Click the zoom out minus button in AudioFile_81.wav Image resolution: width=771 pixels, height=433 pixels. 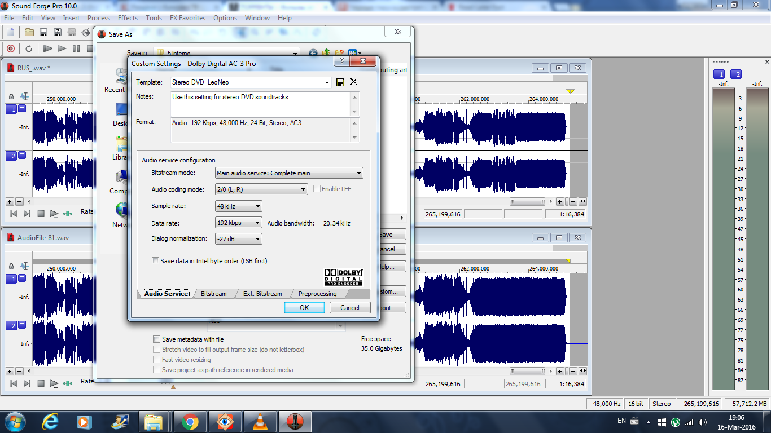[19, 372]
